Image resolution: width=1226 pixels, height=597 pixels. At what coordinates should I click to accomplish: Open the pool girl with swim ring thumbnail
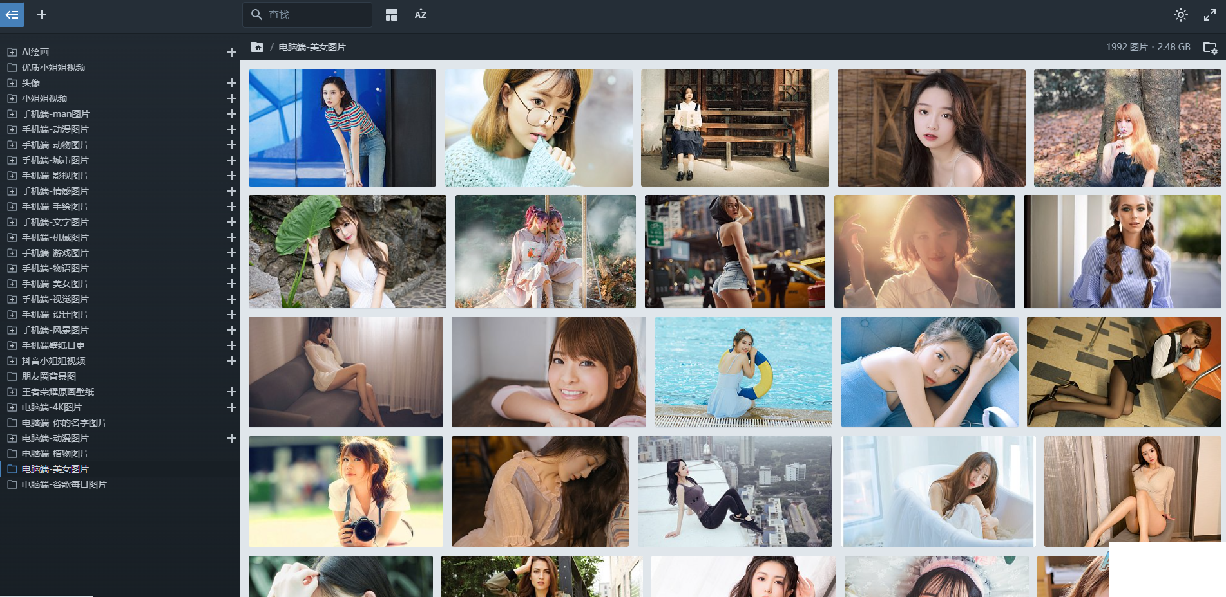pyautogui.click(x=743, y=372)
